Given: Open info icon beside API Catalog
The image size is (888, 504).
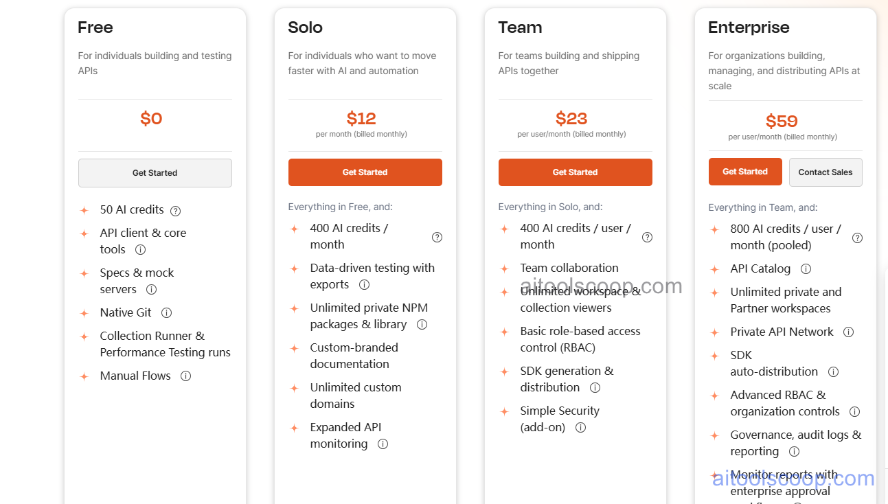Looking at the screenshot, I should point(806,269).
